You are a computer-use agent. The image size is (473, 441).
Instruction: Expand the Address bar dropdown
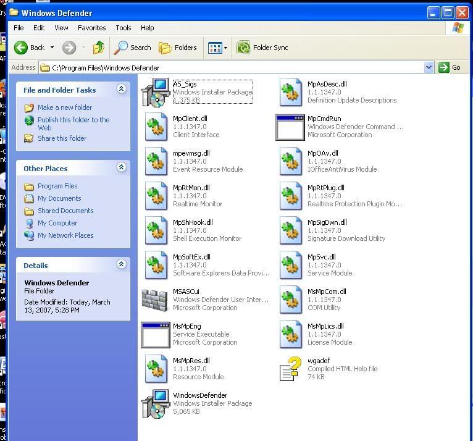pyautogui.click(x=429, y=67)
